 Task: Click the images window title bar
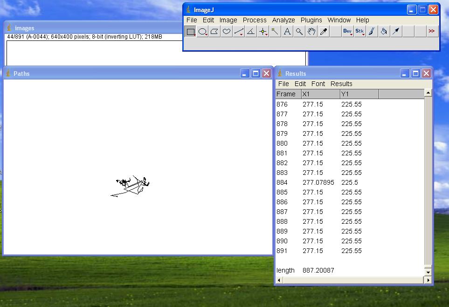pos(93,28)
